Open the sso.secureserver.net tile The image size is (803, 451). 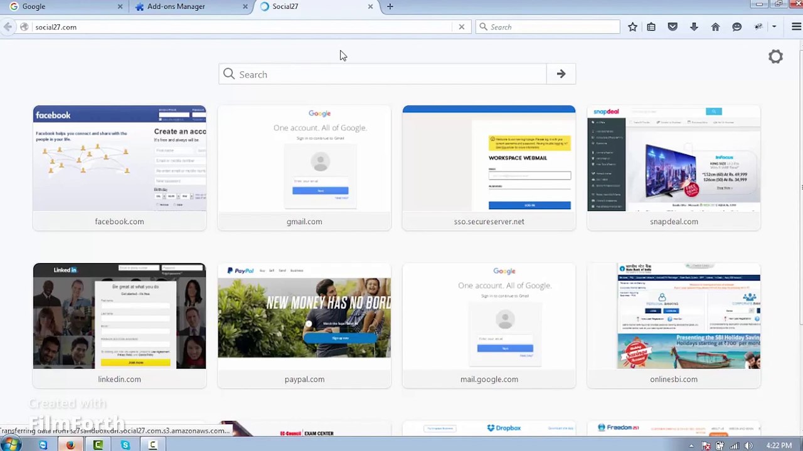[x=489, y=168]
